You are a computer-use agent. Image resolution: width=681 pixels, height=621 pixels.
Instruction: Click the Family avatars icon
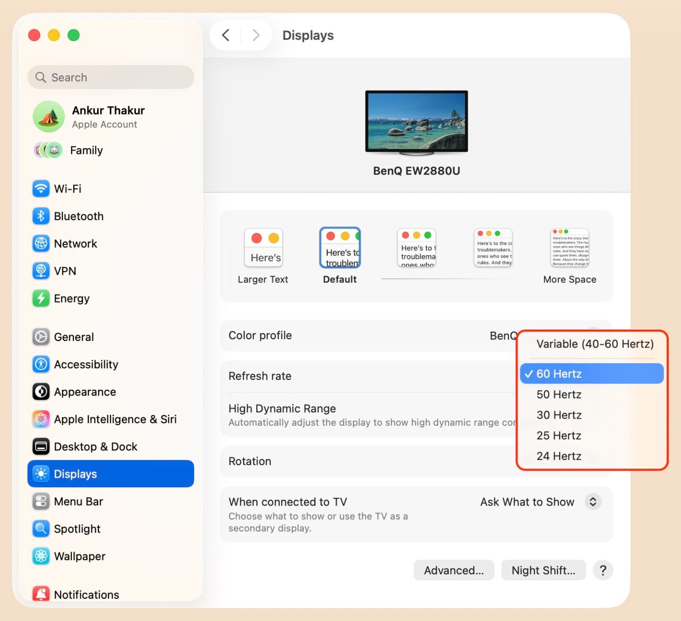pos(48,150)
